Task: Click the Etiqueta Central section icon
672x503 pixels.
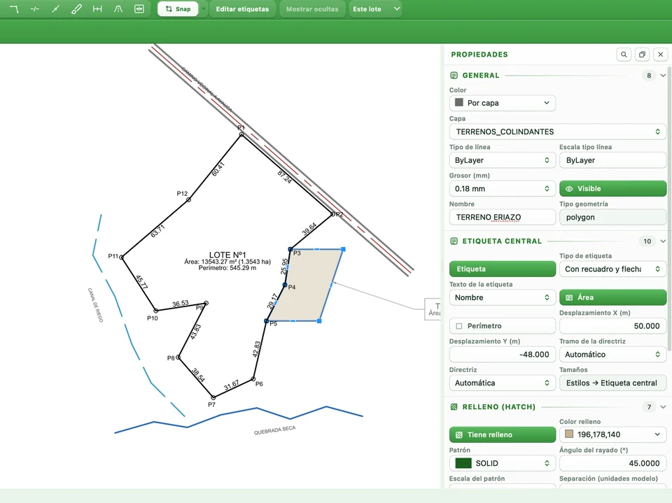Action: point(454,241)
